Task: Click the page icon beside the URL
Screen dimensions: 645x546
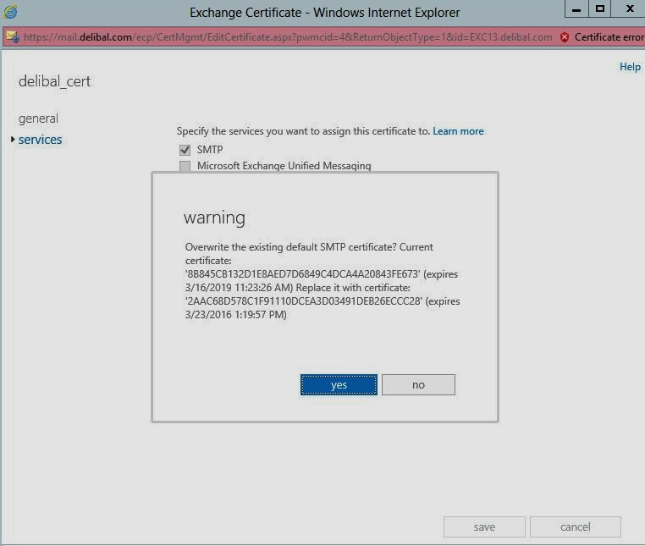Action: pyautogui.click(x=12, y=37)
